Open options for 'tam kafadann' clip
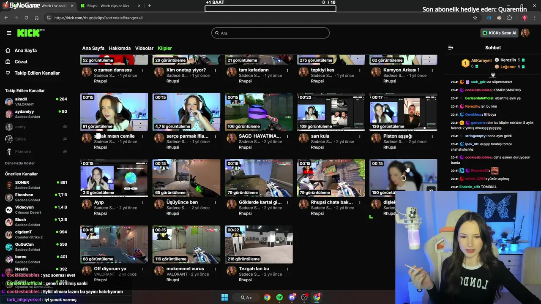 click(x=287, y=71)
